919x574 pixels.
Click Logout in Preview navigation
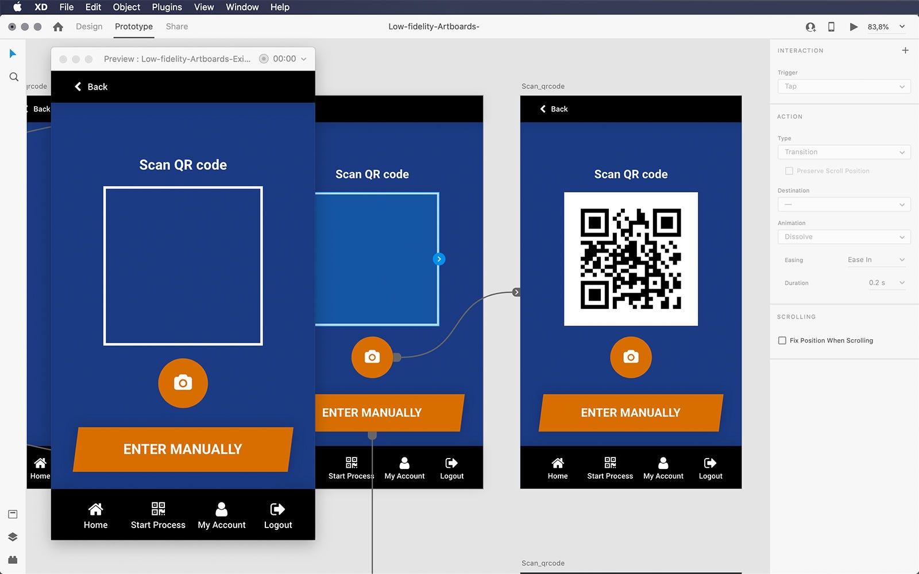tap(278, 516)
